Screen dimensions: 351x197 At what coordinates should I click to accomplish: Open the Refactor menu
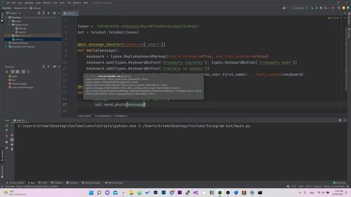[x=47, y=3]
